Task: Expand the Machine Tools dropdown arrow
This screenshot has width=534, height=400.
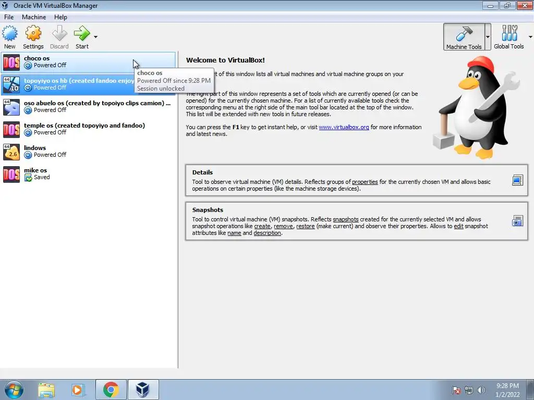Action: pos(488,37)
